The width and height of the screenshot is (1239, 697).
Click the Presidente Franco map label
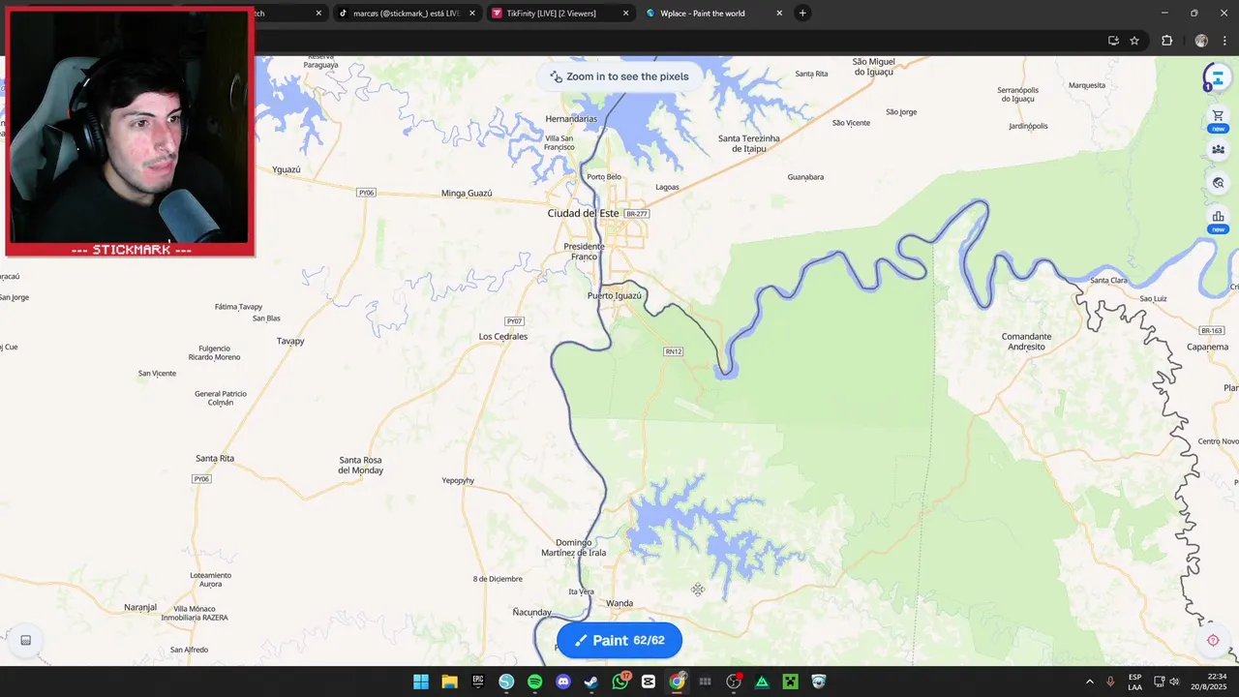pos(584,252)
